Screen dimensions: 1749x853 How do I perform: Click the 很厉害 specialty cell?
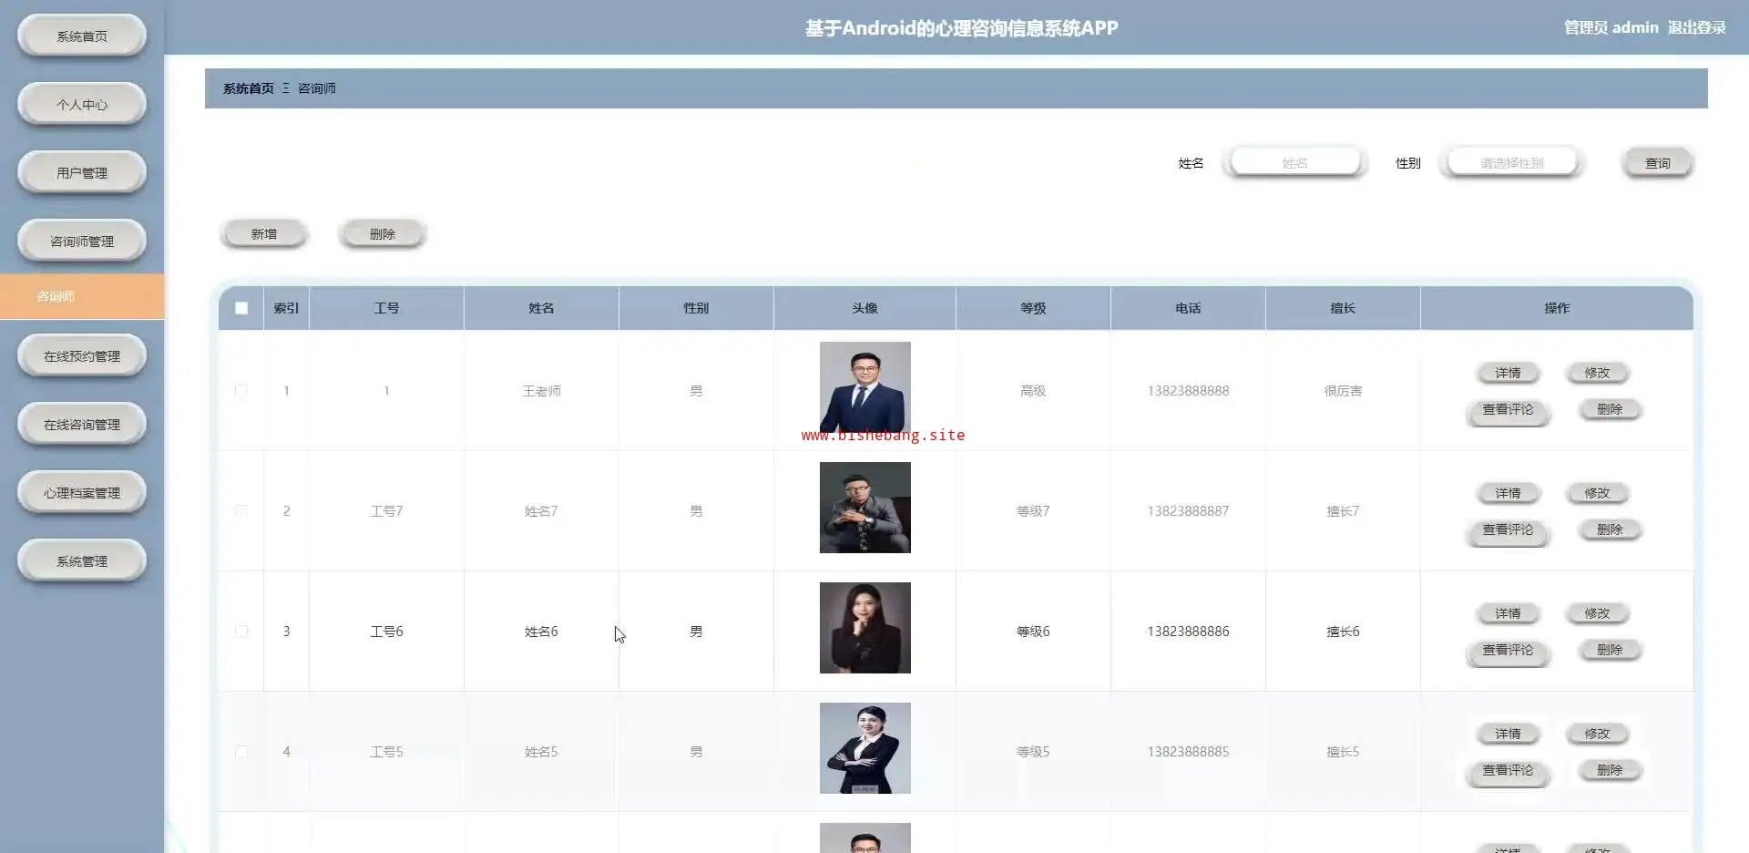(1343, 391)
